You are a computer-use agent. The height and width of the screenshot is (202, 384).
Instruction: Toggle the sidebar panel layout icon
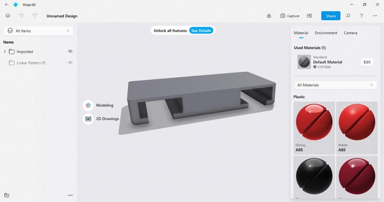(310, 16)
